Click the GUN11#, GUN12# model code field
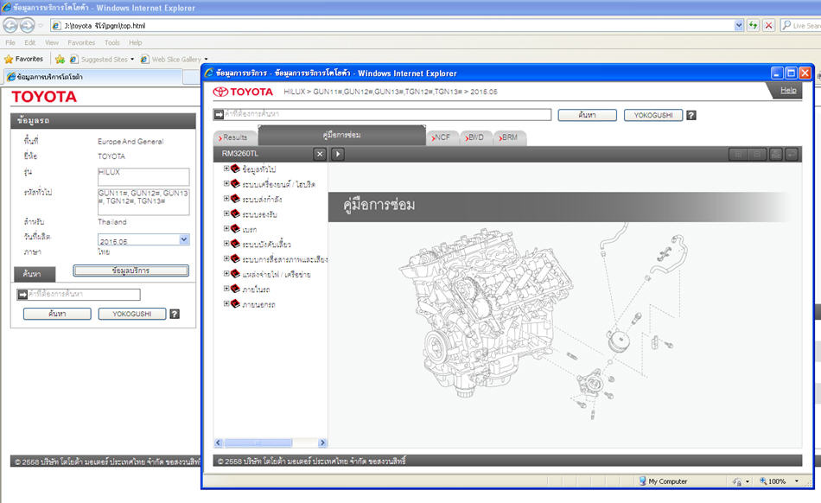The height and width of the screenshot is (503, 821). coord(143,202)
